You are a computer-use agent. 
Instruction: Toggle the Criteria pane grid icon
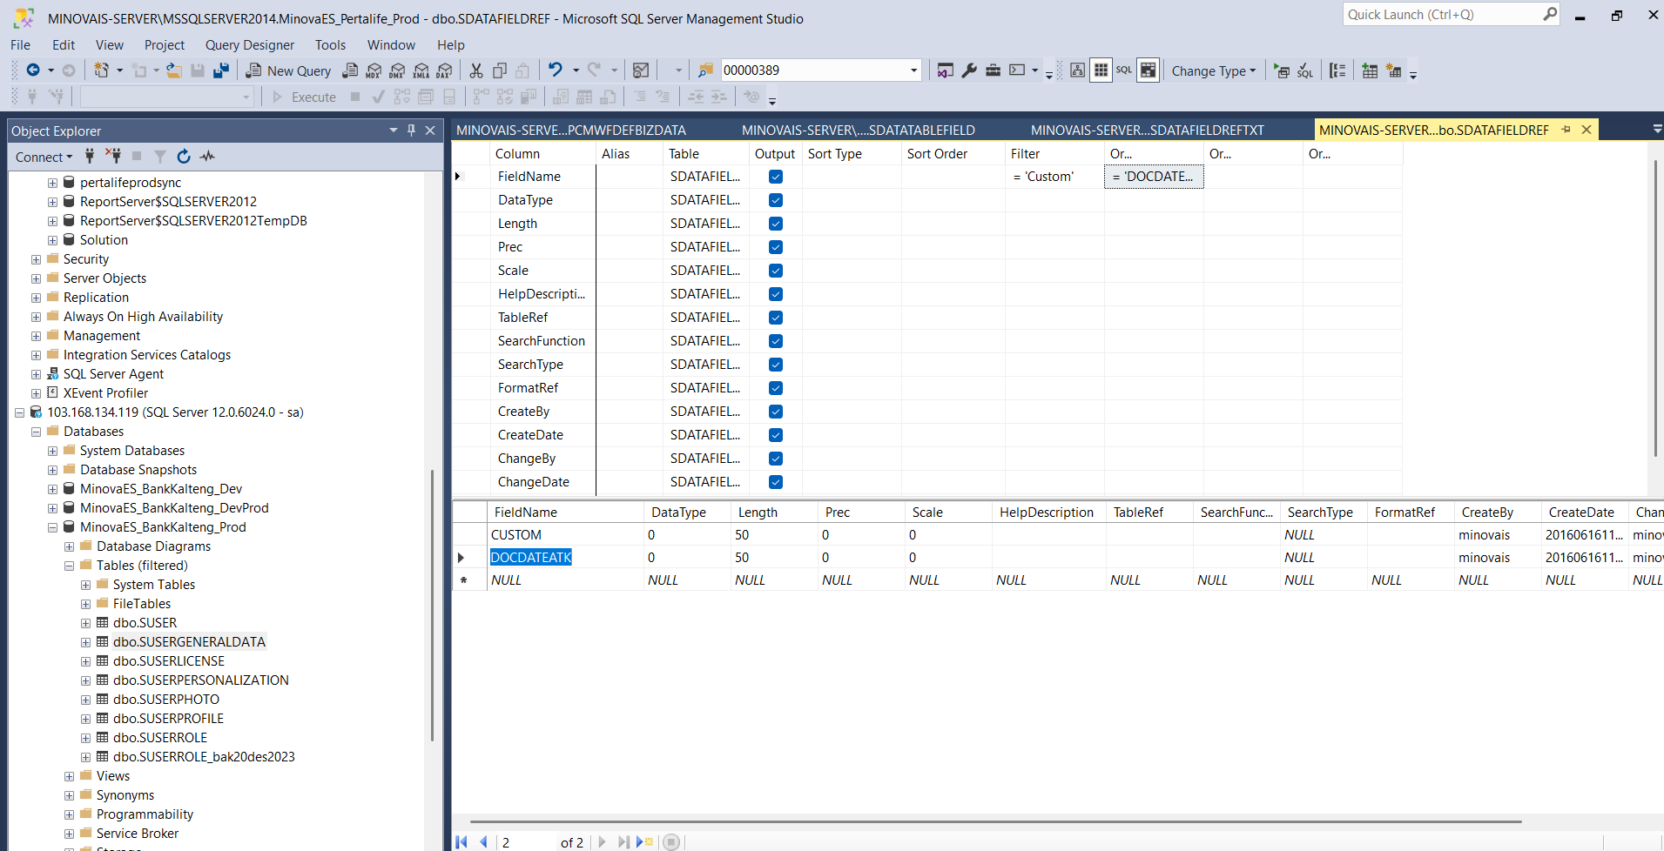[x=1101, y=70]
